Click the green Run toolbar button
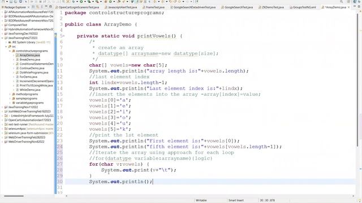 click(x=81, y=2)
